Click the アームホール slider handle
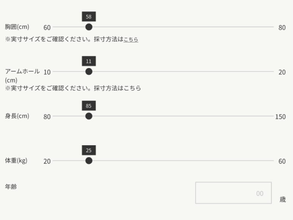Viewport: 293px width, 220px height. tap(89, 72)
